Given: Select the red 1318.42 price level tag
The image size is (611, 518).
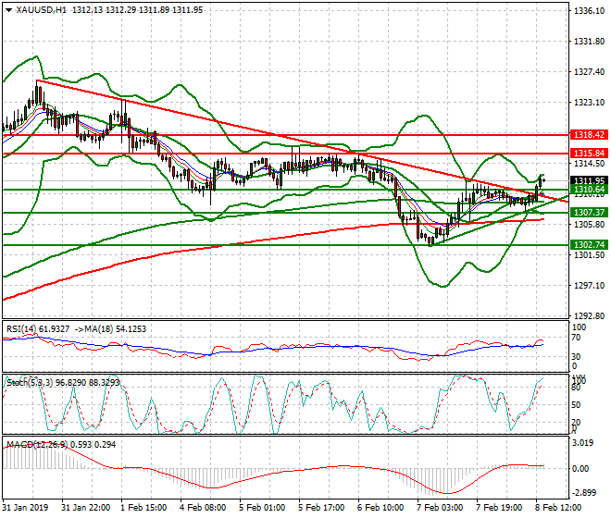Looking at the screenshot, I should [x=589, y=134].
